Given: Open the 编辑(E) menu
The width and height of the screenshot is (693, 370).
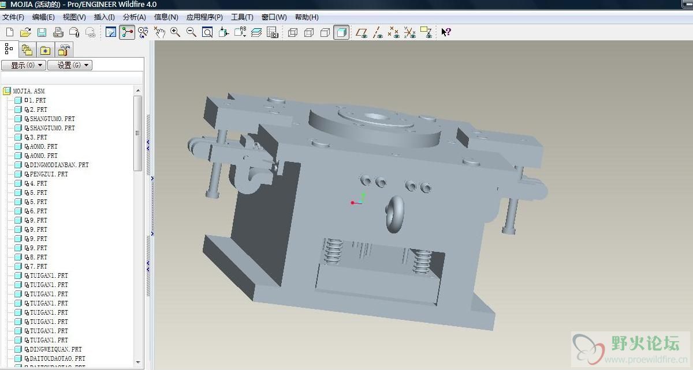Looking at the screenshot, I should 44,17.
